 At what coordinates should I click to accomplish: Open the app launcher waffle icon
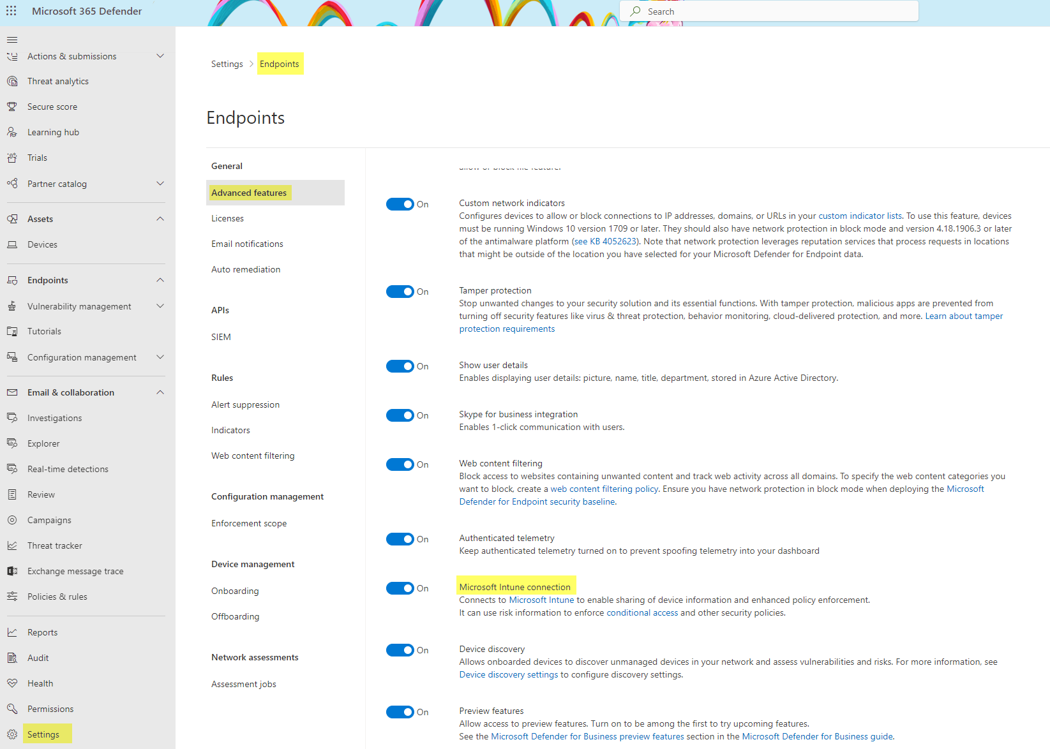point(11,11)
